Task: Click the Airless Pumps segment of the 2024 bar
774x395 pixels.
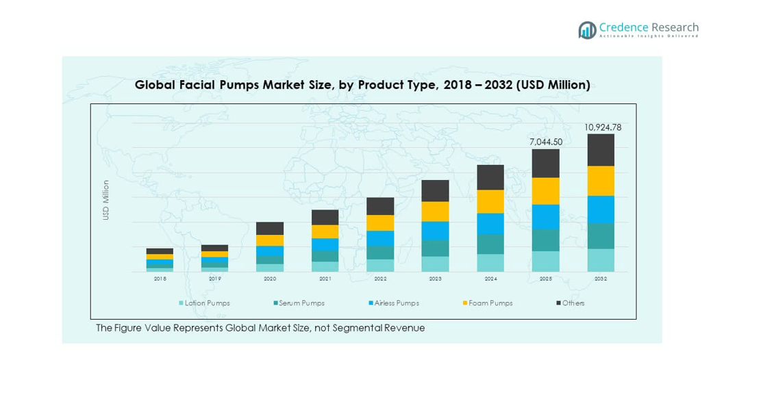Action: (x=490, y=224)
